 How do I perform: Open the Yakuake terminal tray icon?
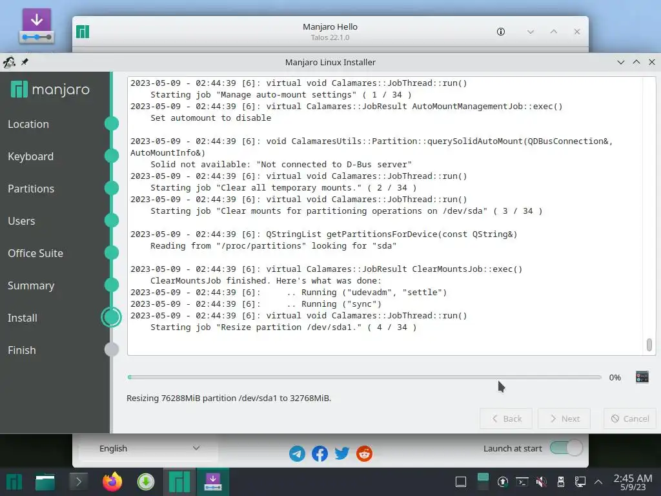point(522,482)
